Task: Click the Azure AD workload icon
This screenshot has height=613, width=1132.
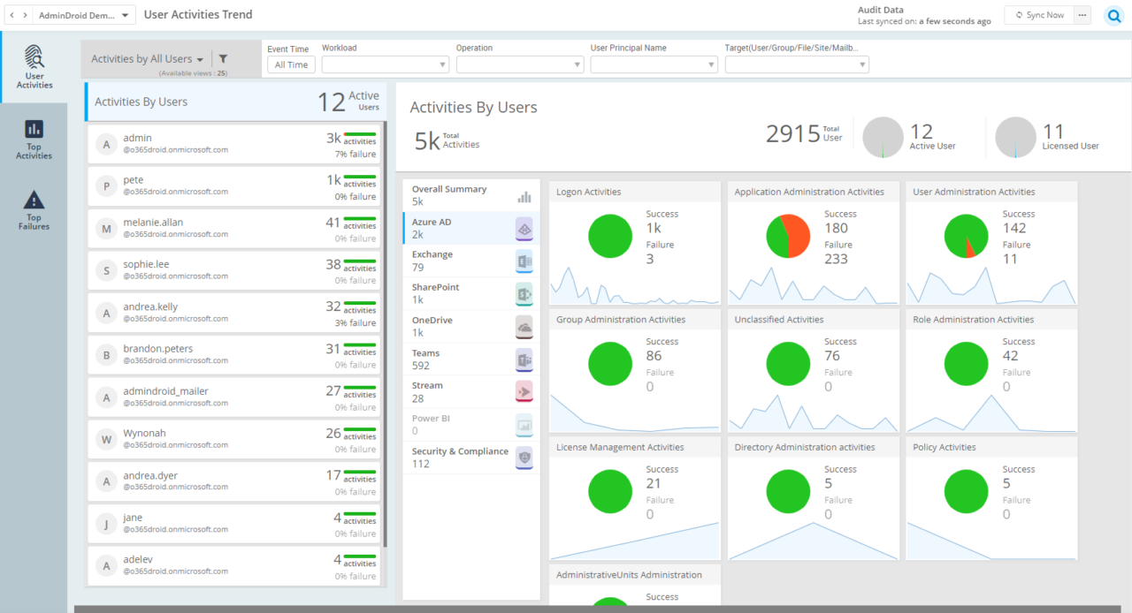Action: pos(524,229)
